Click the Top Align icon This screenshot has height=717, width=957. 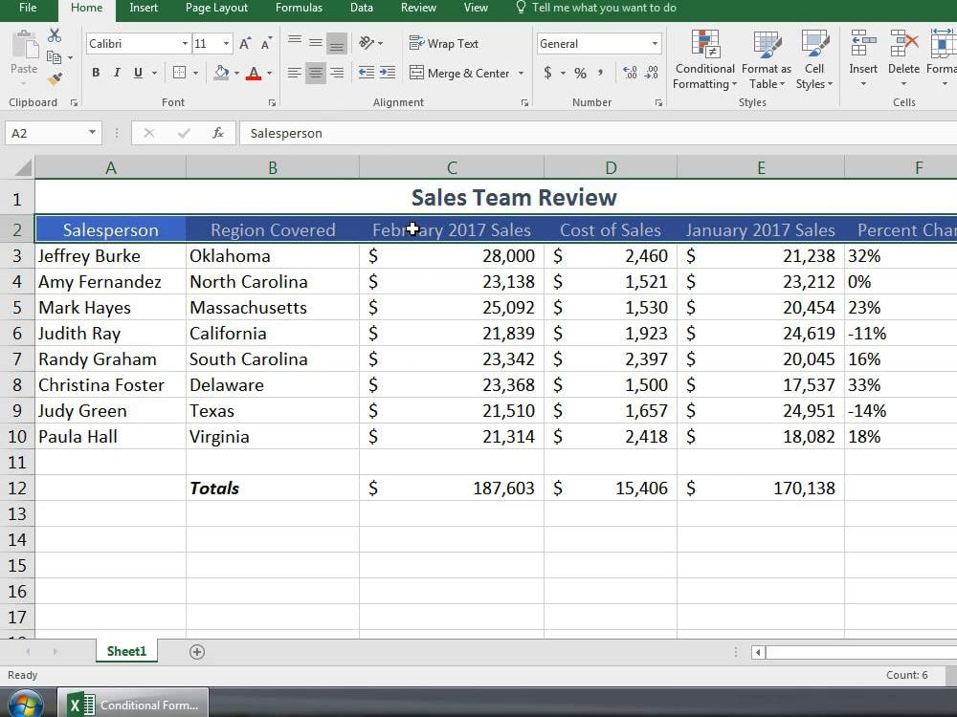coord(295,42)
